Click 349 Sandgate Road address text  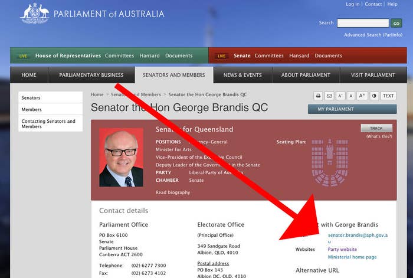219,246
